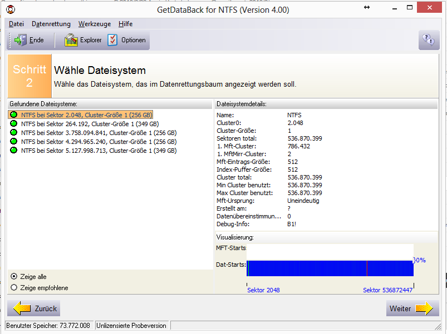Click the blue Dat-Starts visualization bar
The height and width of the screenshot is (334, 447).
point(330,268)
